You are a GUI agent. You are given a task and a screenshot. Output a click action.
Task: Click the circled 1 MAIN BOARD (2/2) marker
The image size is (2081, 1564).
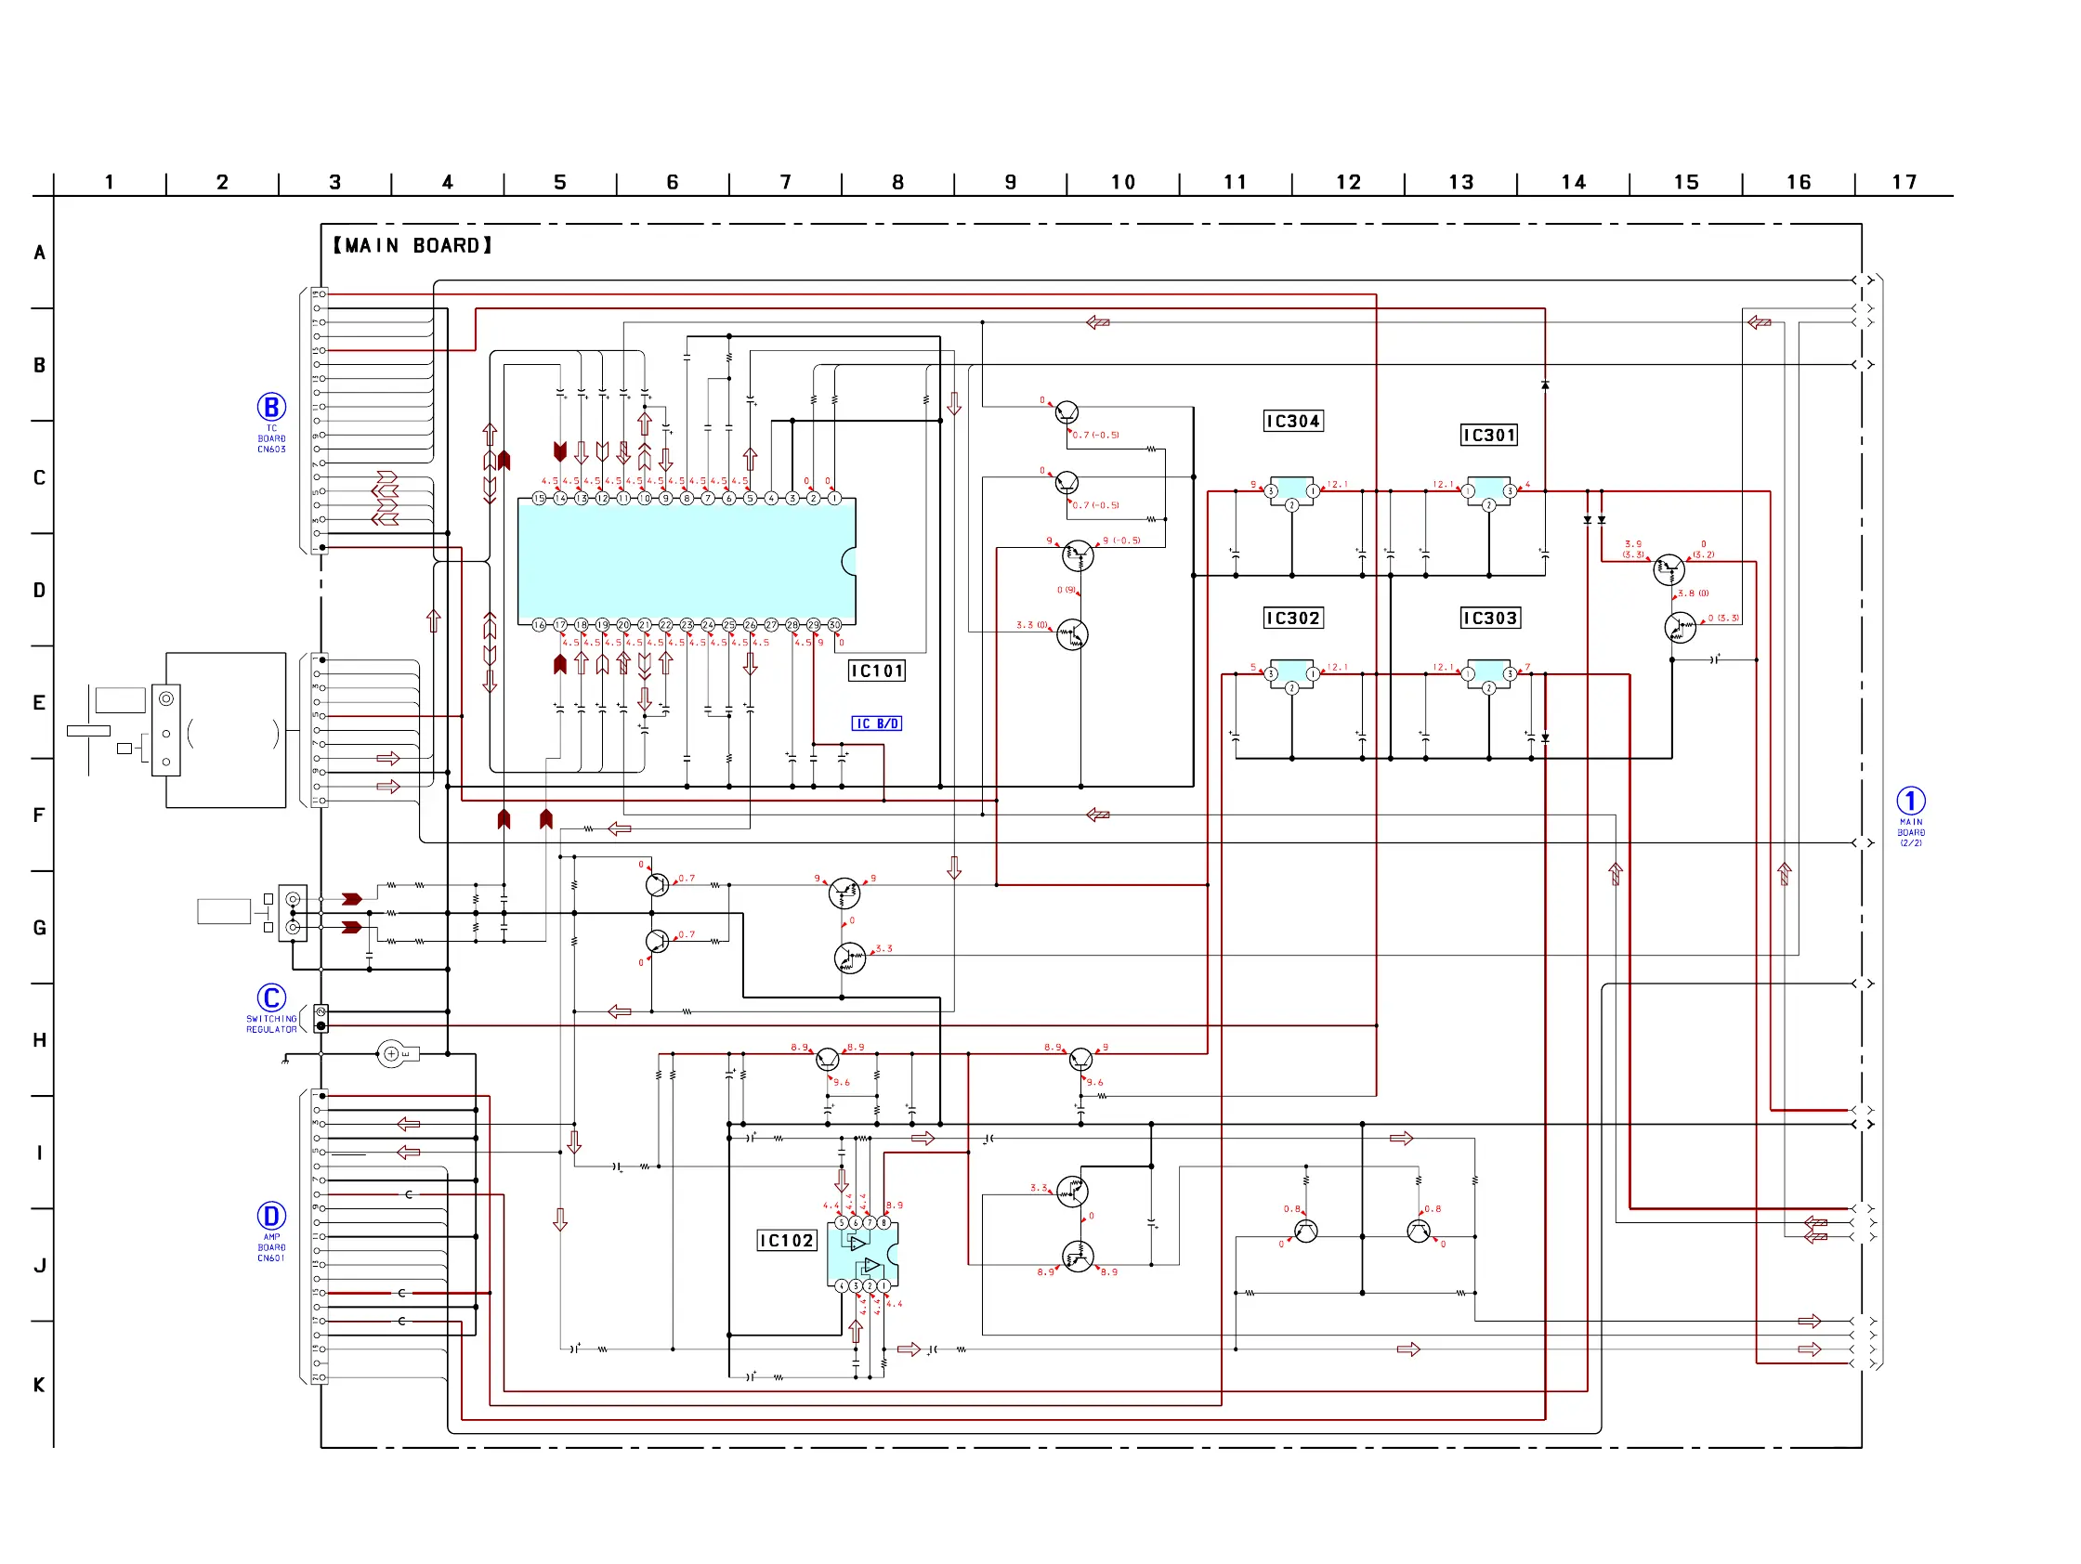pyautogui.click(x=1910, y=801)
